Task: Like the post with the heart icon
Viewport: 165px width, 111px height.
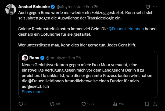Action: click(x=84, y=104)
